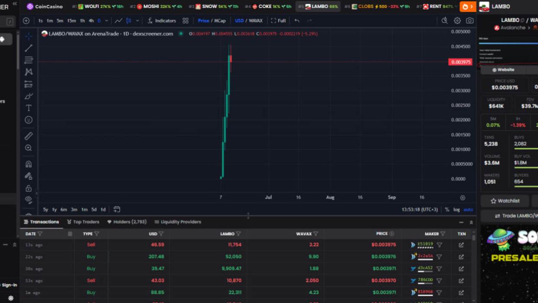Lock all drawing tools
This screenshot has width=538, height=303.
(29, 188)
